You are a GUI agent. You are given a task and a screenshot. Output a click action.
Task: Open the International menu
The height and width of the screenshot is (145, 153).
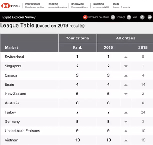34,5
